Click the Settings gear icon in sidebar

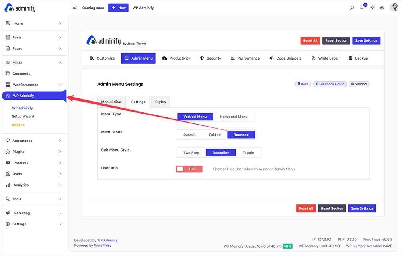(x=8, y=224)
